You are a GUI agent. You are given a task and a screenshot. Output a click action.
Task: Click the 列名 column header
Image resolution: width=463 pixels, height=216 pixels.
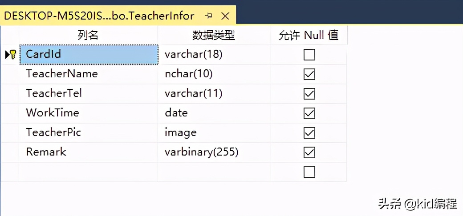click(88, 35)
